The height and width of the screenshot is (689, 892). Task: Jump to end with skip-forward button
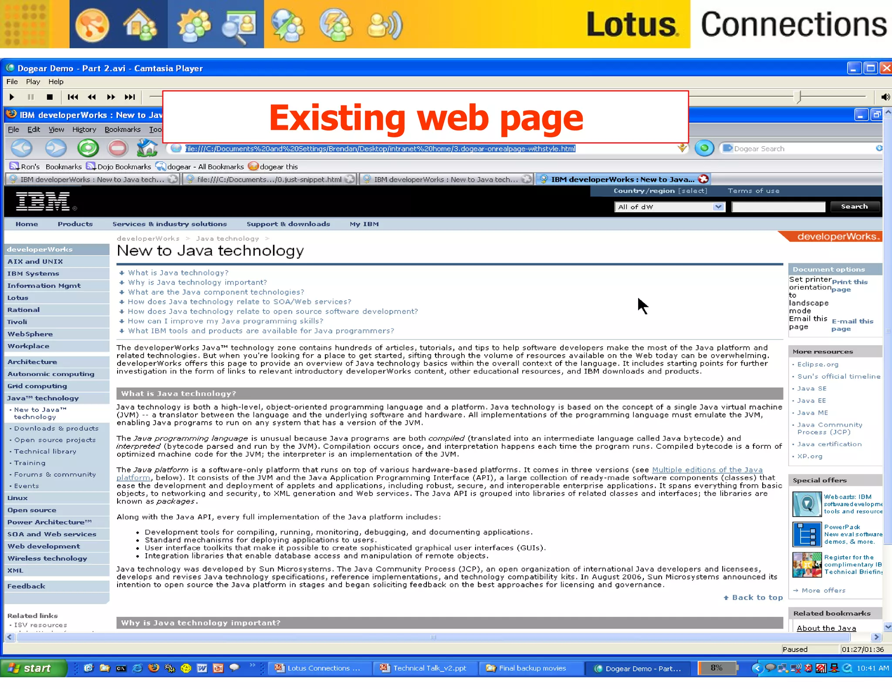tap(130, 97)
